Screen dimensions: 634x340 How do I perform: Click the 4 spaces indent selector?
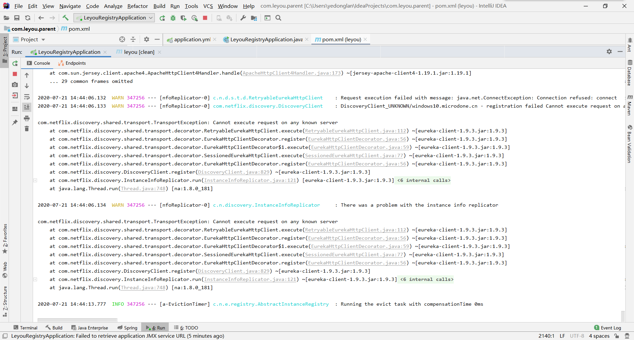point(599,336)
